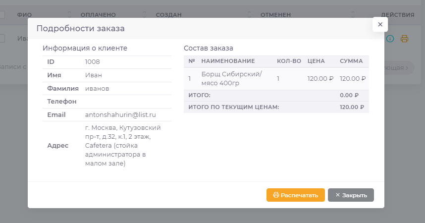Click the orange Распечатать button
This screenshot has width=425, height=223.
295,195
